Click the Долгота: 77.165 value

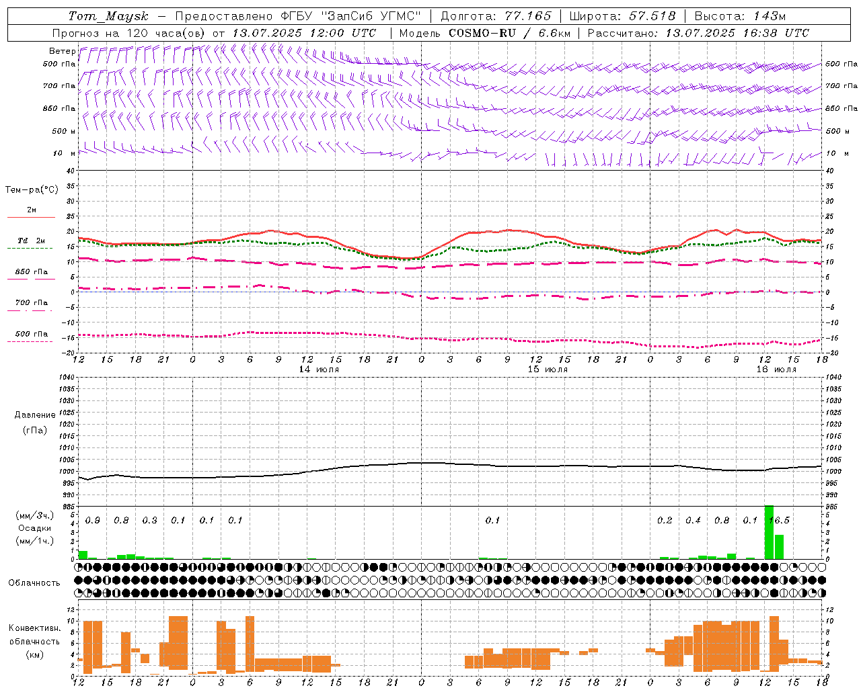point(496,16)
